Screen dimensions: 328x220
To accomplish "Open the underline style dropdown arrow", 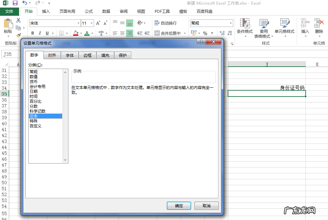I will pyautogui.click(x=53, y=33).
